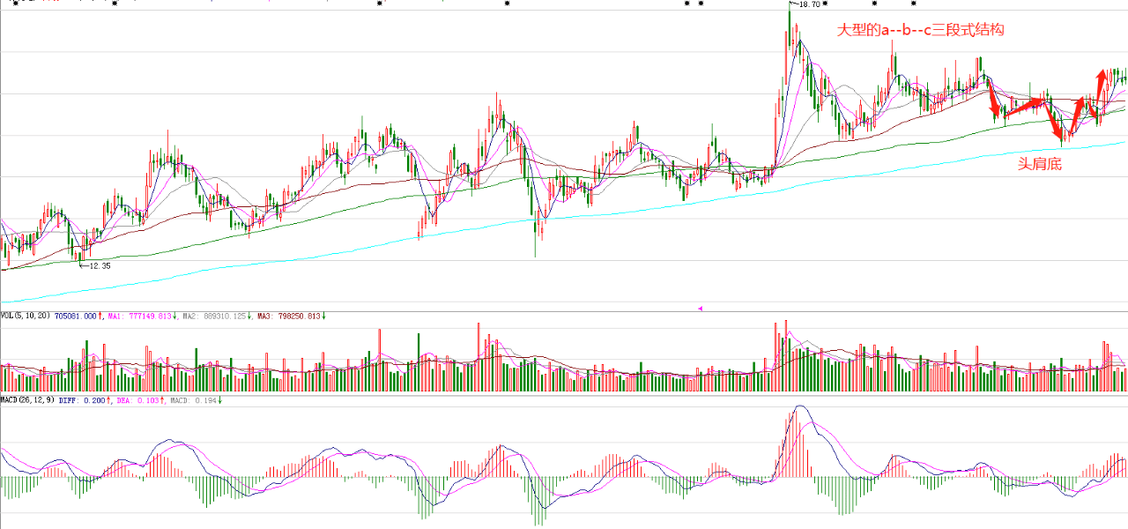
Task: Click the DIFF 0.200 value
Action: click(x=82, y=400)
